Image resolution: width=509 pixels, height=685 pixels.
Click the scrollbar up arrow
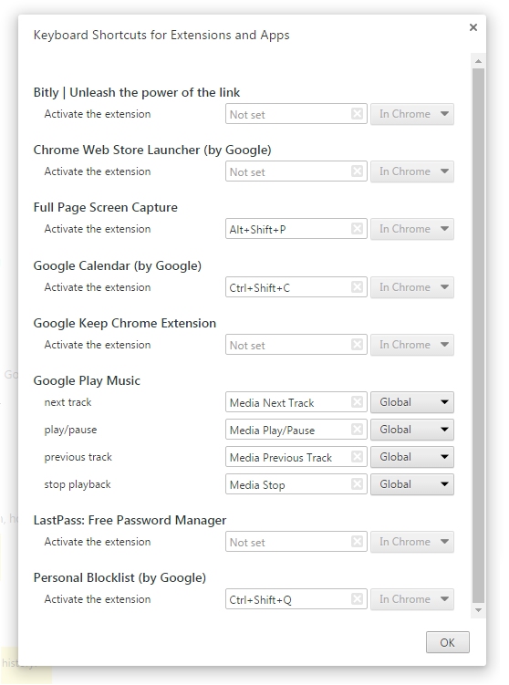[x=478, y=61]
